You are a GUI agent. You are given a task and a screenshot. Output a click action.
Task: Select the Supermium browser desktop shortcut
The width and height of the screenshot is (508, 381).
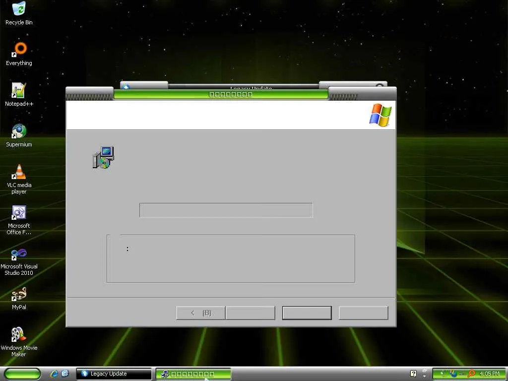coord(19,135)
